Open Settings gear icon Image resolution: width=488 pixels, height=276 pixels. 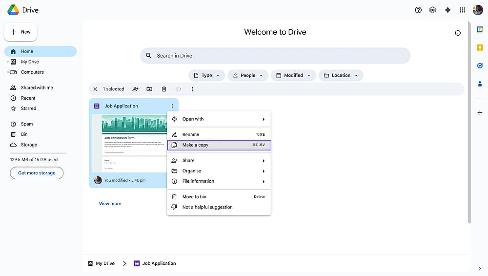(x=432, y=10)
